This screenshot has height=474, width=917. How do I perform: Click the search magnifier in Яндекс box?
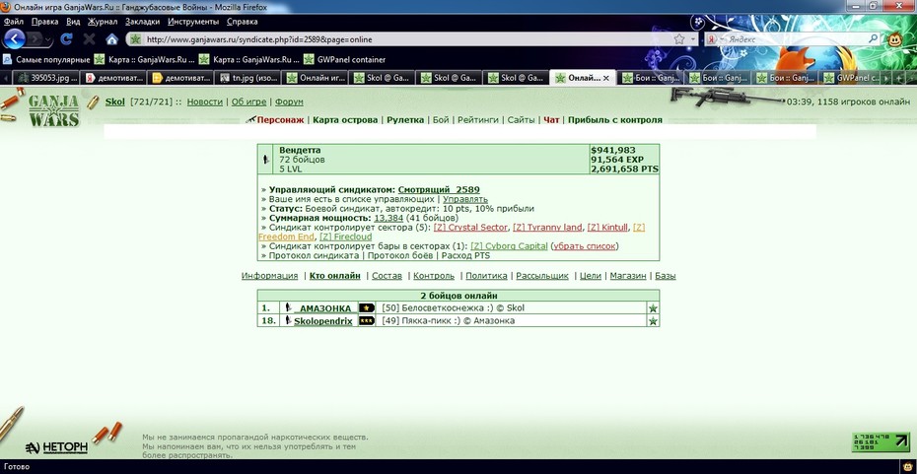873,39
